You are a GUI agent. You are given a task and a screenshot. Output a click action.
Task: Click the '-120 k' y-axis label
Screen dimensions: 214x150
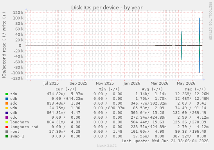coord(17,78)
